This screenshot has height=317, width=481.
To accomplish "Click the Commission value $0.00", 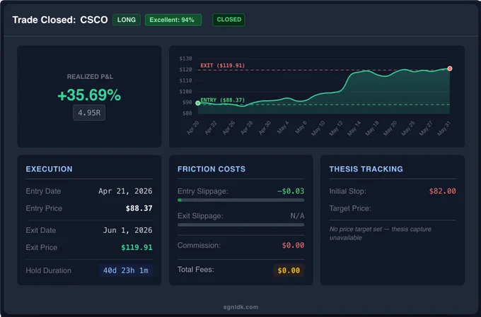I will pyautogui.click(x=294, y=245).
